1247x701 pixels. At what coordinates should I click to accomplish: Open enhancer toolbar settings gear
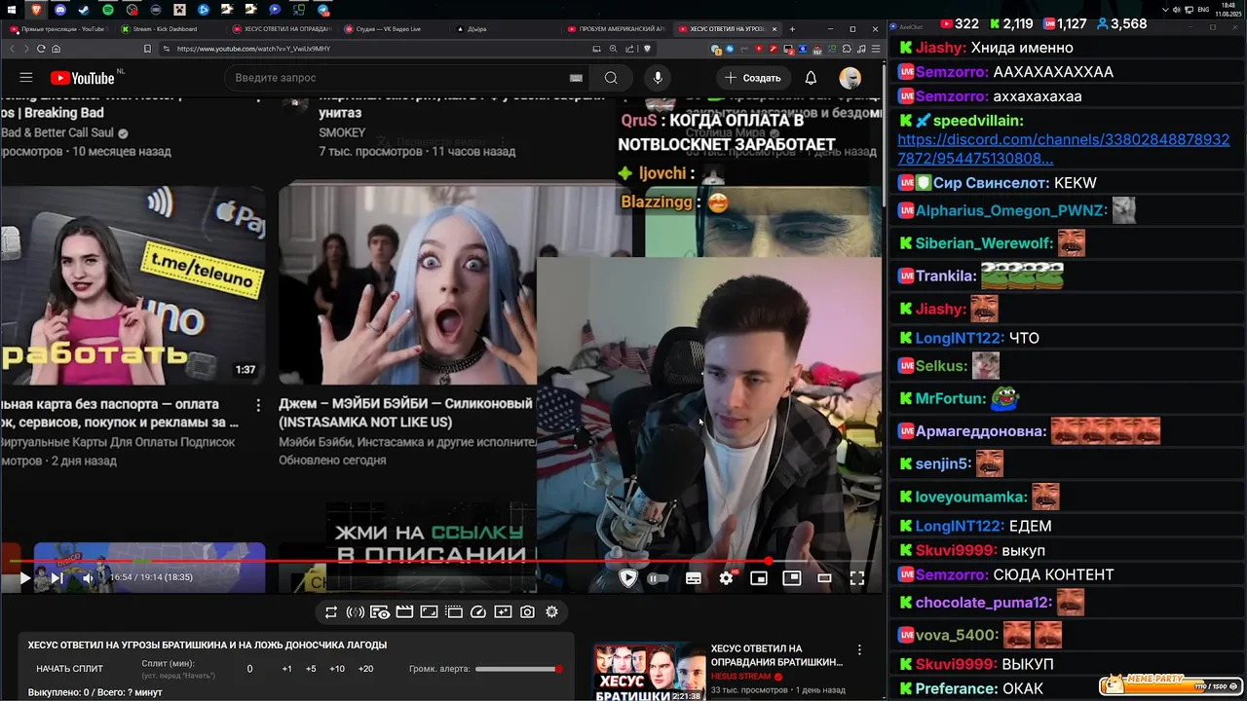click(552, 612)
